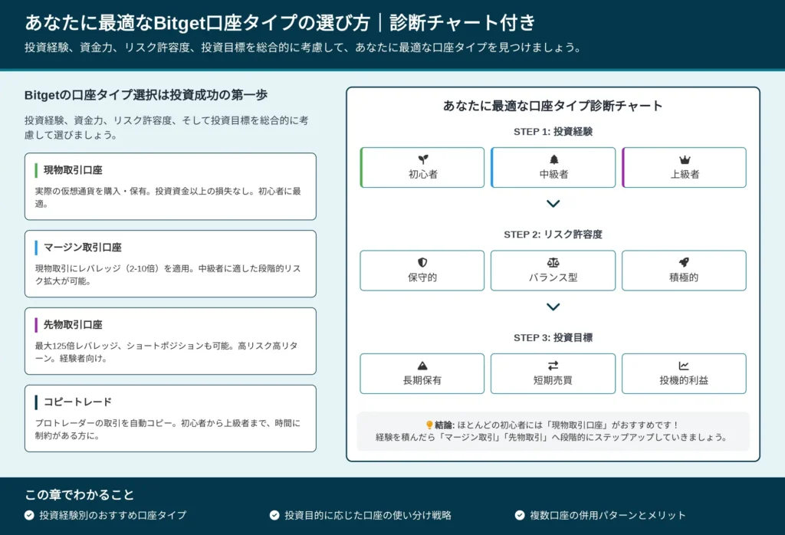The image size is (785, 535).
Task: Click the STEP 2: リスク許容度 label
Action: (x=553, y=235)
